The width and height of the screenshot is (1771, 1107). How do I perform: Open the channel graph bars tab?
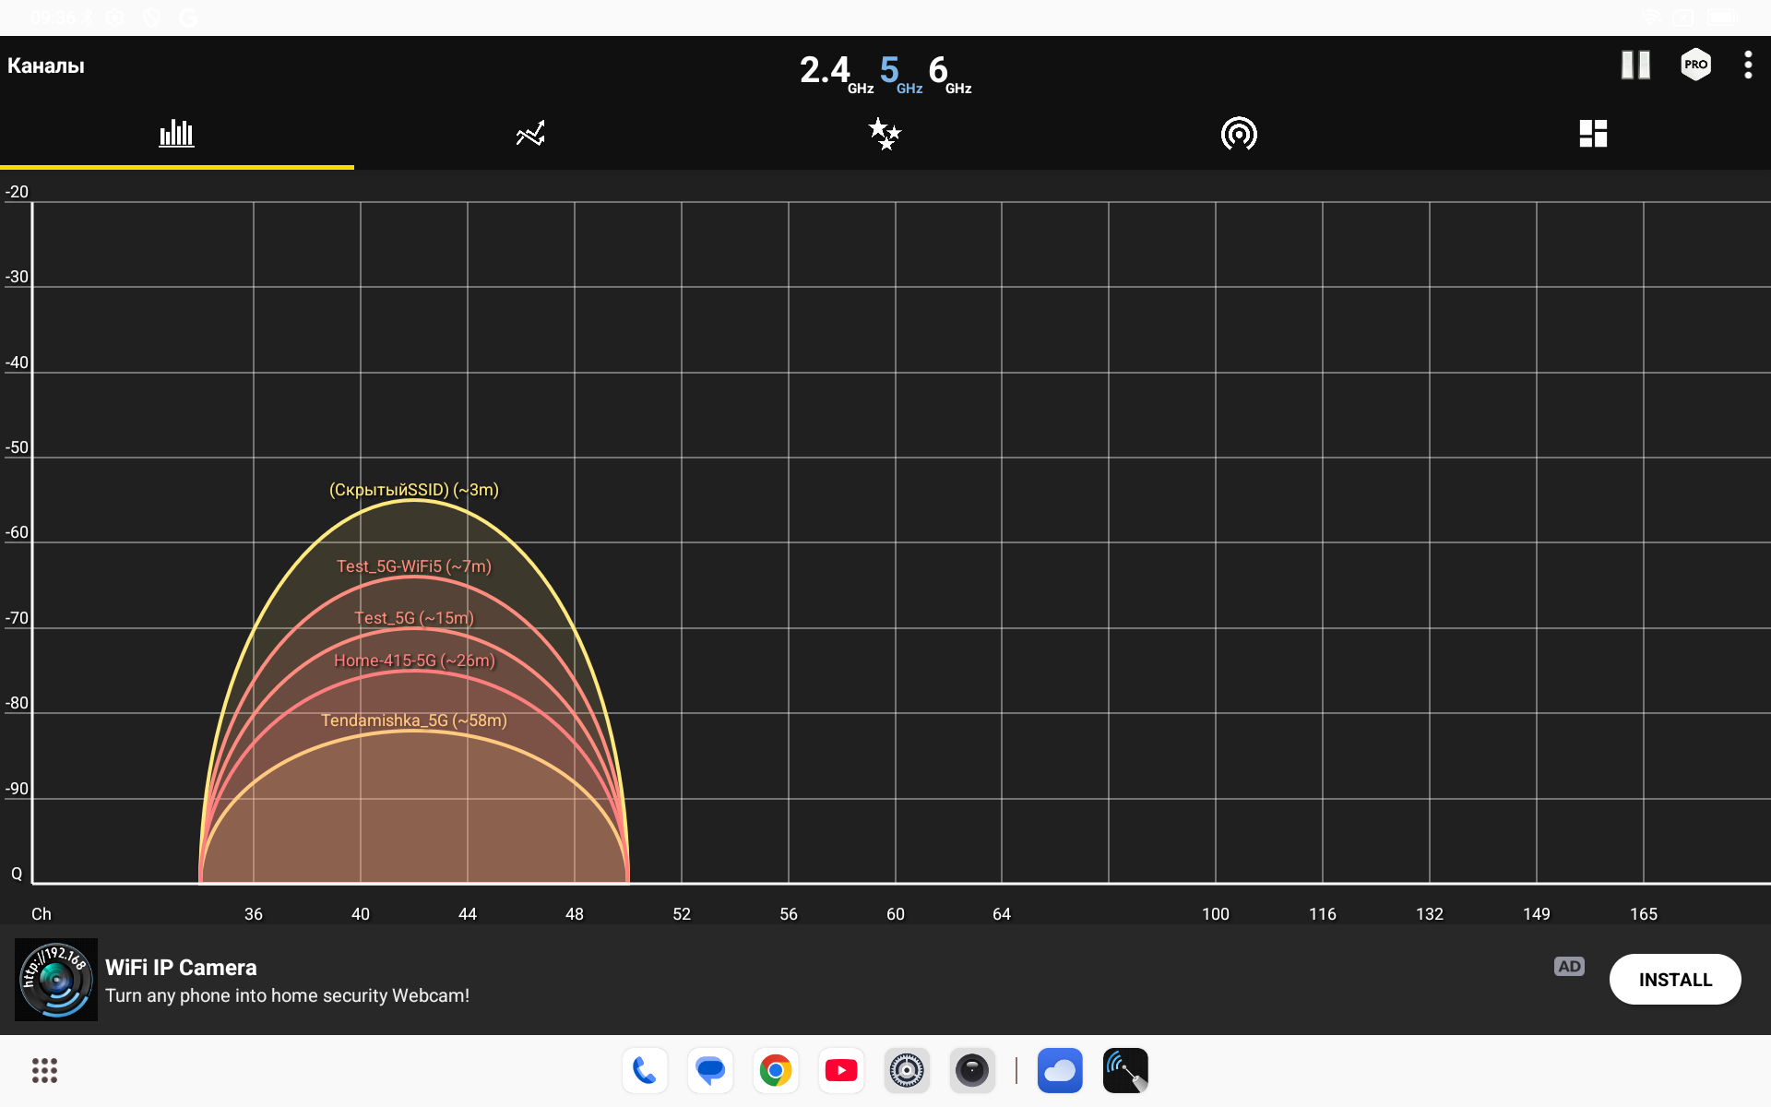click(x=176, y=134)
